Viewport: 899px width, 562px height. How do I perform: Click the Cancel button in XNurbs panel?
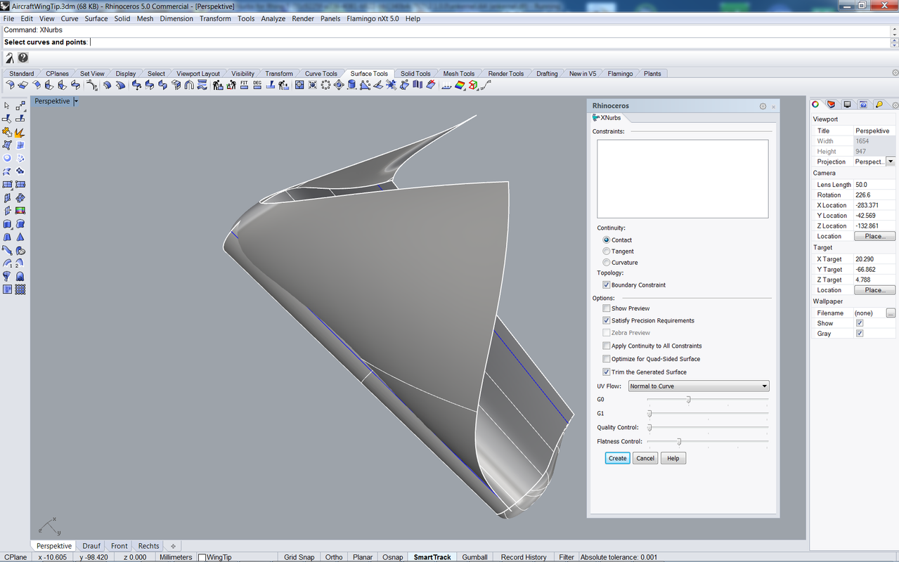click(645, 458)
